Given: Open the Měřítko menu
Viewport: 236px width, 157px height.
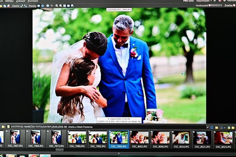Looking at the screenshot, I should tap(9, 1).
